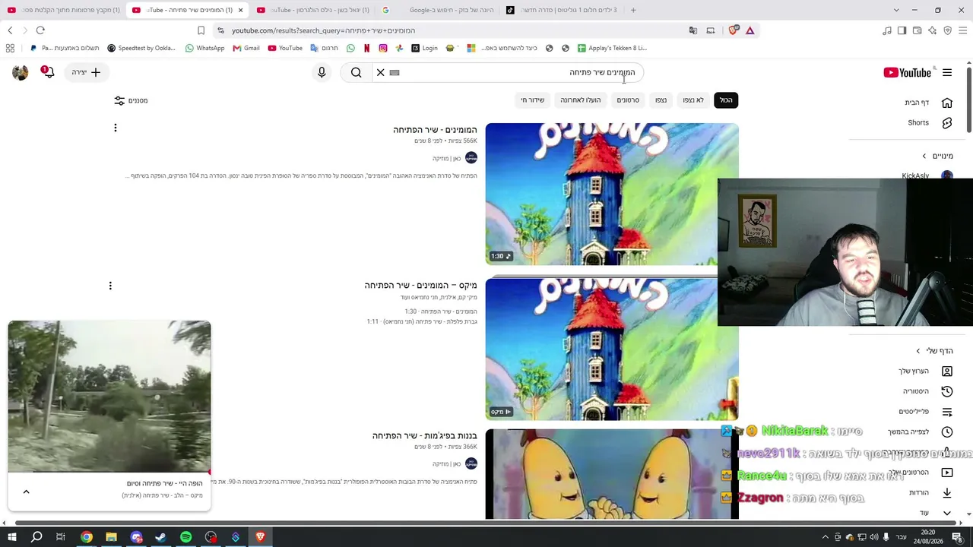This screenshot has height=547, width=973.
Task: Show hidden system tray icons
Action: (826, 537)
